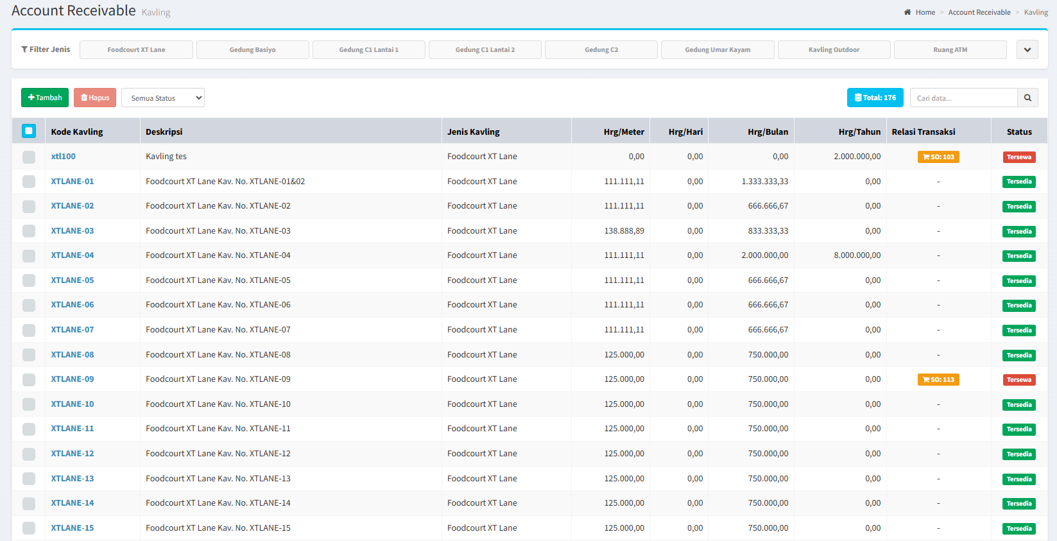Click Account Receivable in the breadcrumb
1057x541 pixels.
pos(979,12)
